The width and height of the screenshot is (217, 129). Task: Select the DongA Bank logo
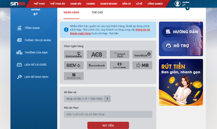[119, 54]
